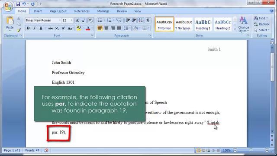Grow the font size
The height and width of the screenshot is (156, 277).
tap(77, 20)
